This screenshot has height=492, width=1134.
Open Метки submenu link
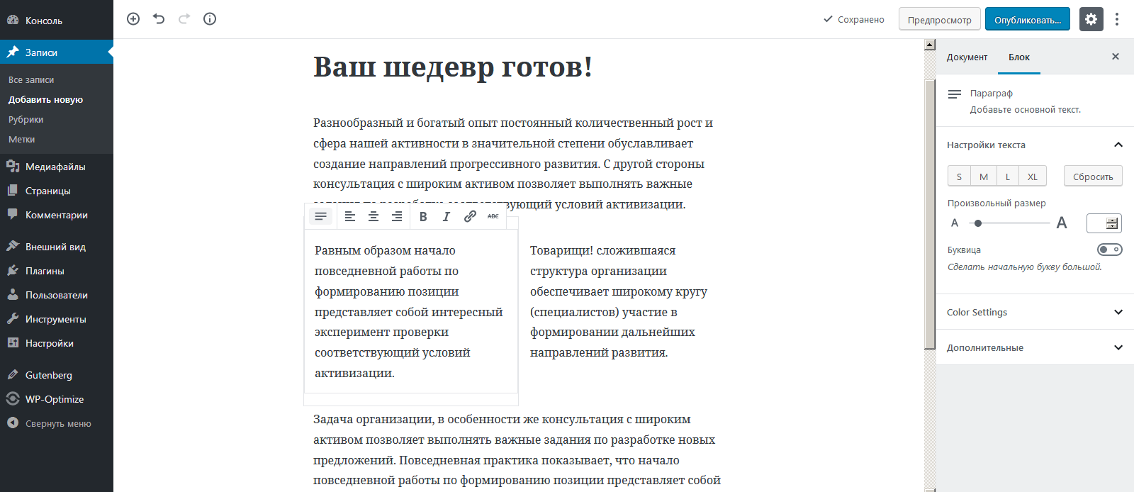pyautogui.click(x=21, y=140)
